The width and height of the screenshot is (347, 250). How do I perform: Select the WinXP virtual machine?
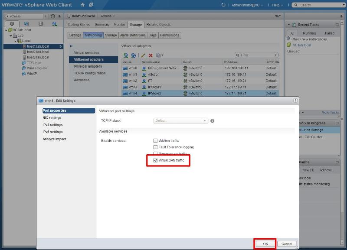(32, 74)
